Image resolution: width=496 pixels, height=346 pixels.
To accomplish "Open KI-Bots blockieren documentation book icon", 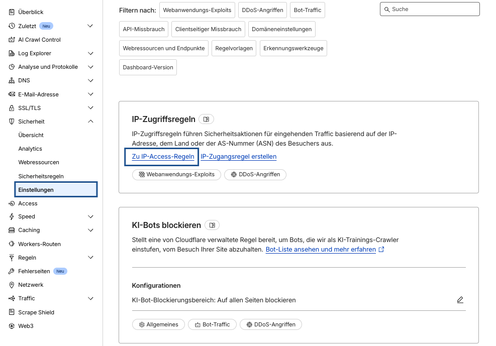I will click(212, 225).
